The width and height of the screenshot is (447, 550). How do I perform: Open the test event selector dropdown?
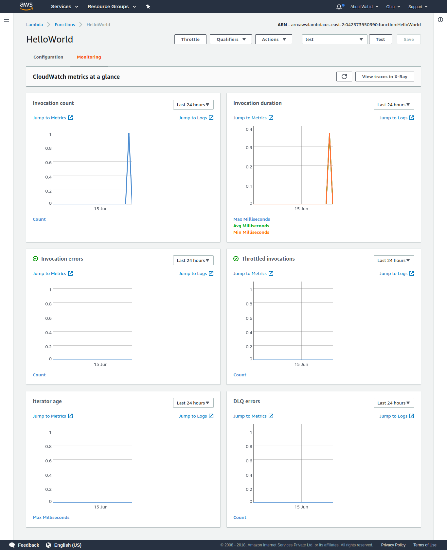(x=334, y=39)
